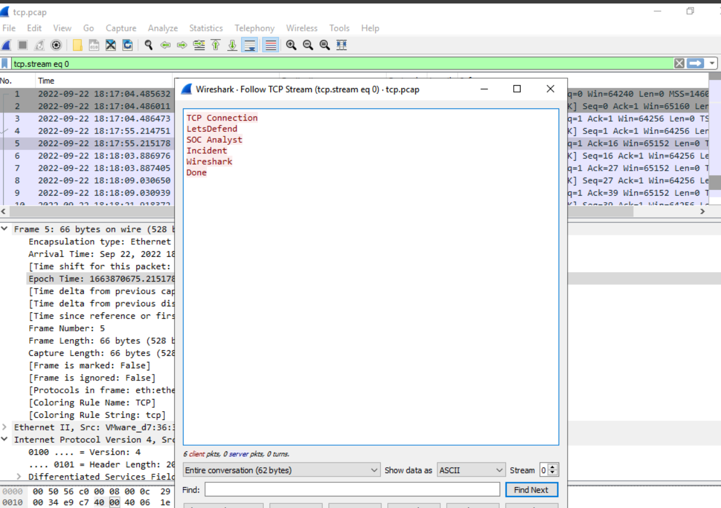Open the Go menu
The image size is (721, 508).
[89, 28]
